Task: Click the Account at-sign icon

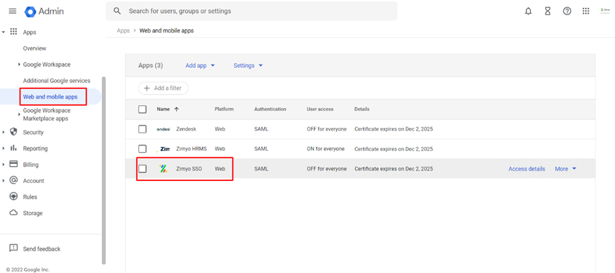Action: [13, 180]
